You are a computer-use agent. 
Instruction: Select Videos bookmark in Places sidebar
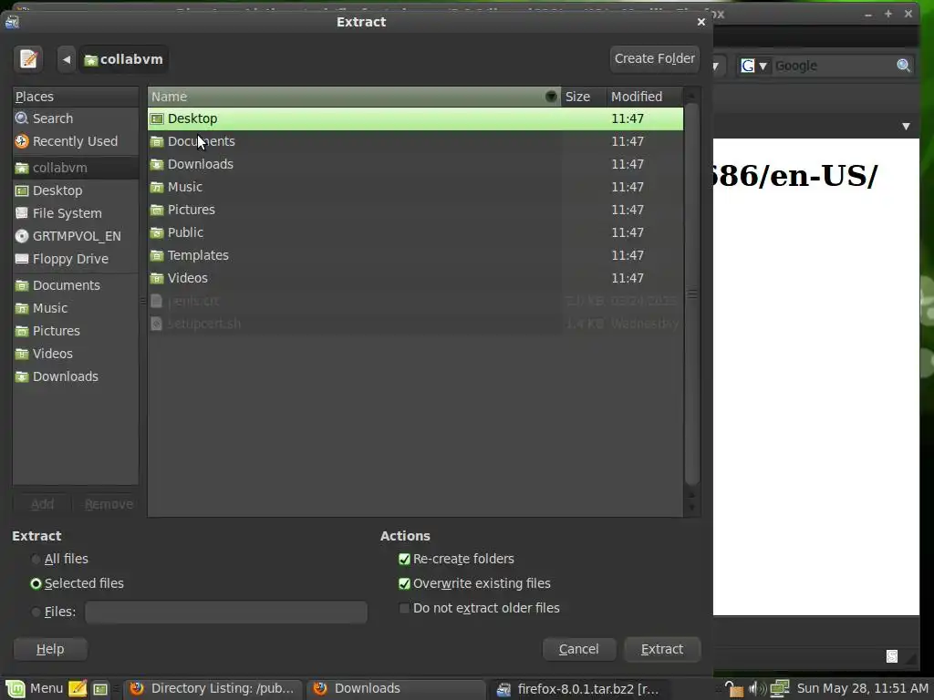point(76,354)
